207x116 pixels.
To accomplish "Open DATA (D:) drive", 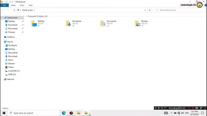I will 12,74.
